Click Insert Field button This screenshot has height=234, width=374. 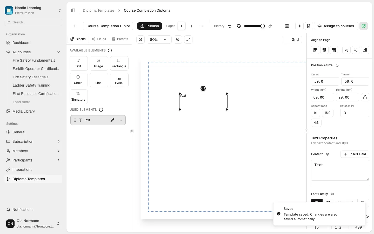(355, 154)
